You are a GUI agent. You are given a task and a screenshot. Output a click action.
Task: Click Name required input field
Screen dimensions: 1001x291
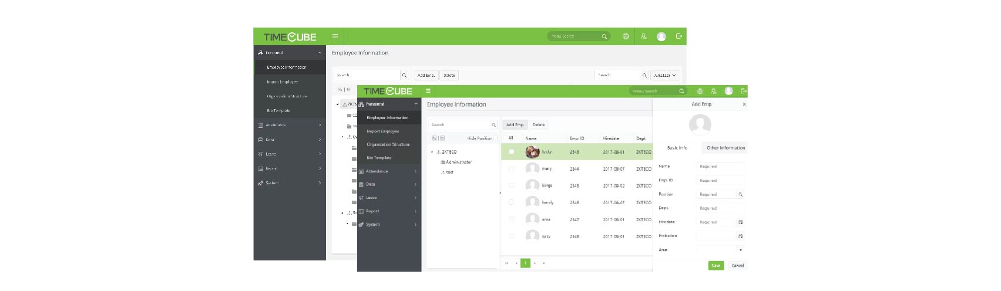pos(721,167)
